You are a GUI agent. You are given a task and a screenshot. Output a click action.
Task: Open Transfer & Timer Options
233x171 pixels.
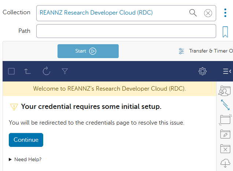206,51
